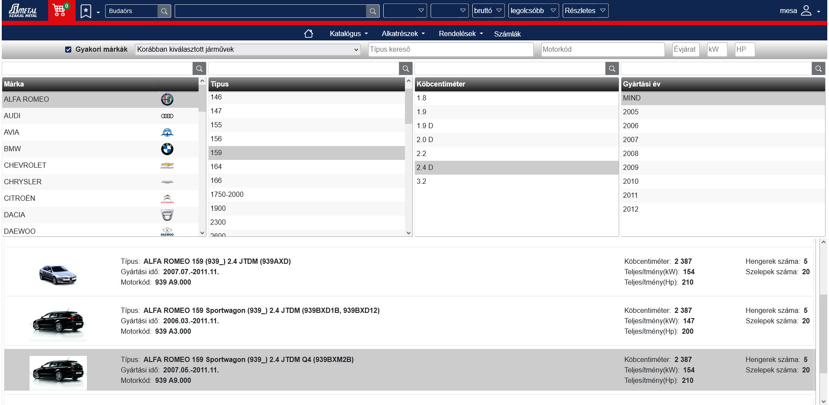Click the 939BXD1B Sportwagon car thumbnail

click(58, 324)
